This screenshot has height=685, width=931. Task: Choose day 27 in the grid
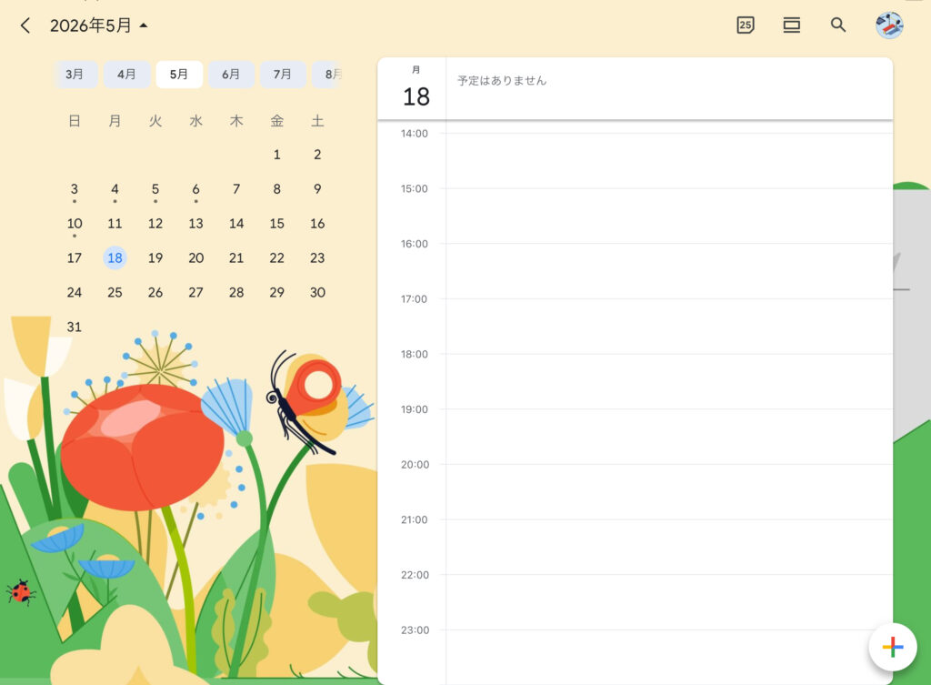196,292
